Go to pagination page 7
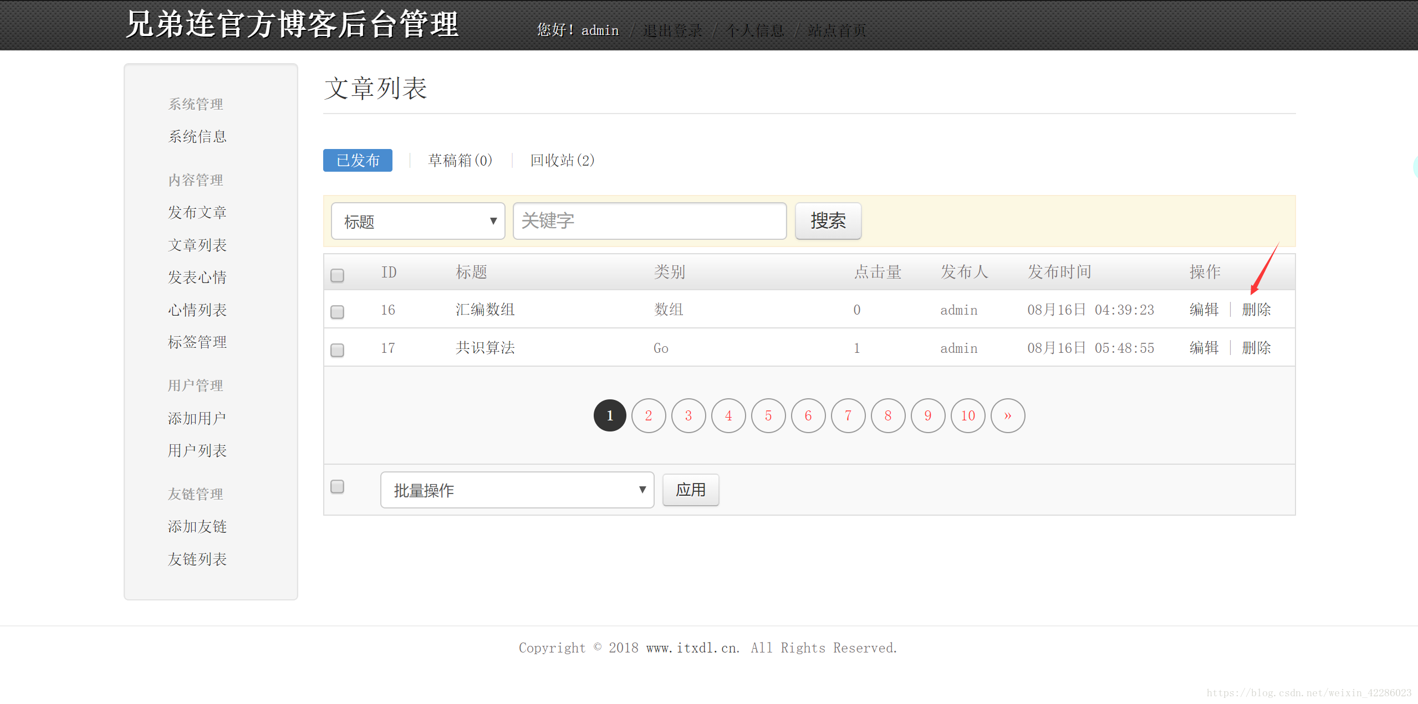Viewport: 1418px width, 704px height. tap(848, 415)
